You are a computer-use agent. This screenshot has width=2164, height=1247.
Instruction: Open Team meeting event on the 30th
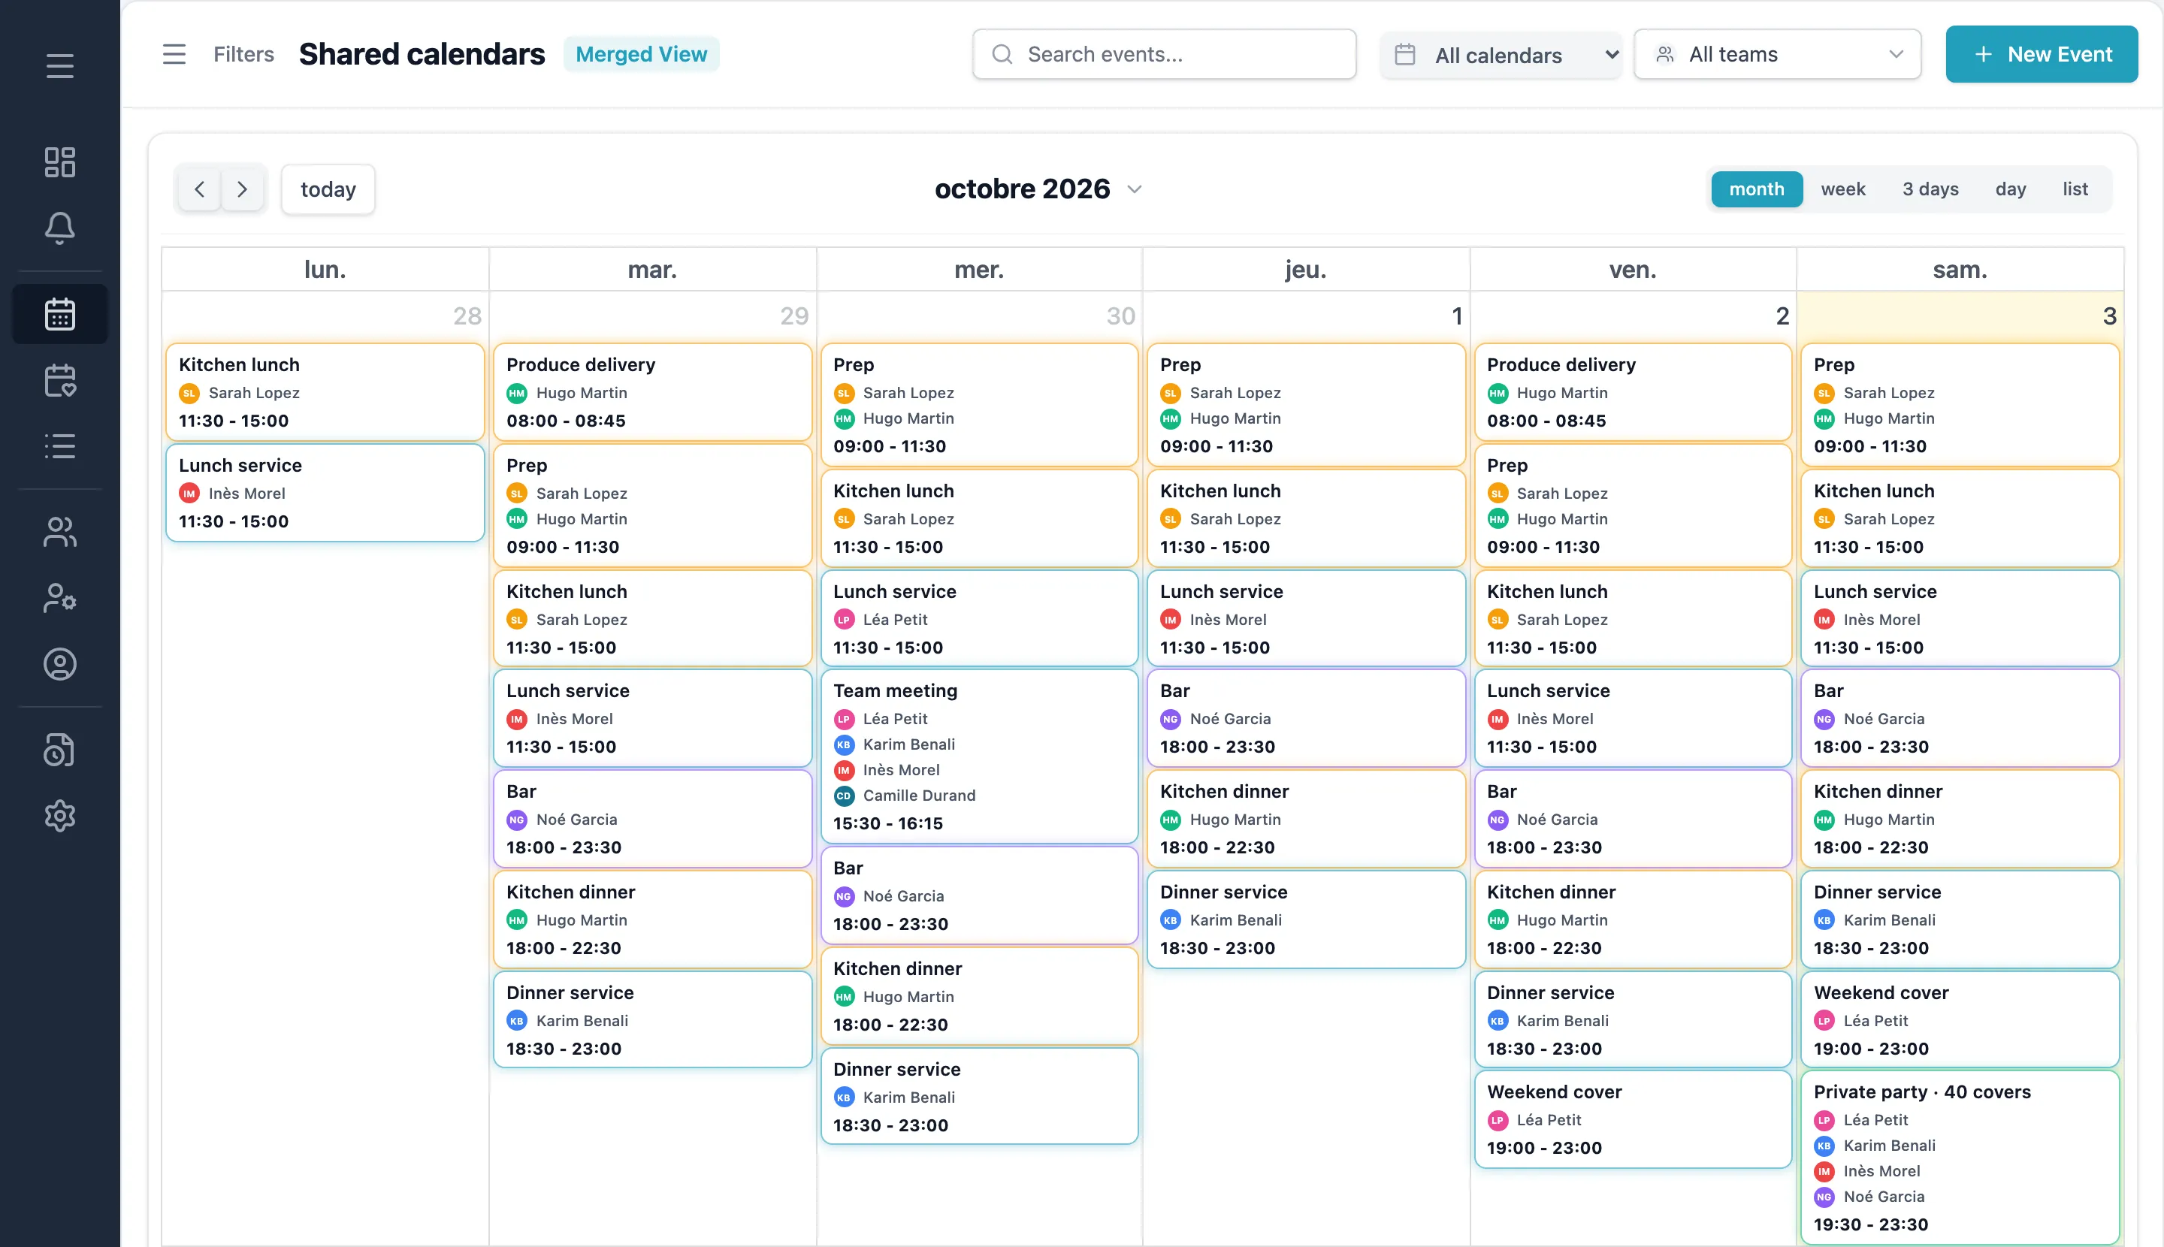tap(979, 756)
